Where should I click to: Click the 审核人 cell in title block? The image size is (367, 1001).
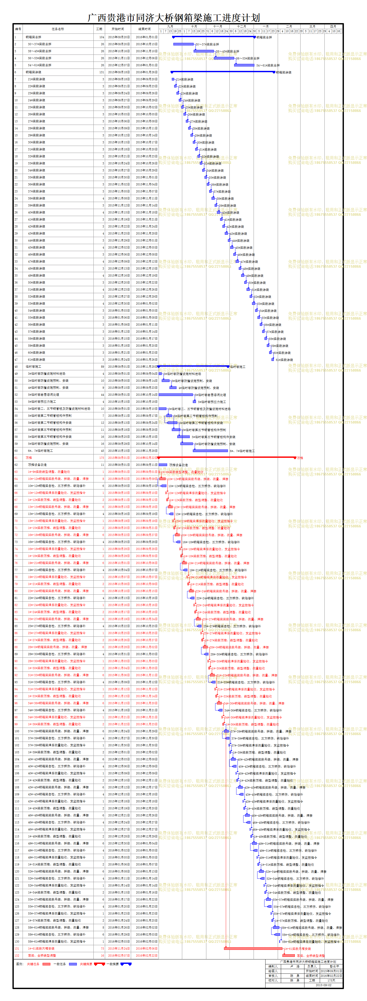(x=273, y=976)
